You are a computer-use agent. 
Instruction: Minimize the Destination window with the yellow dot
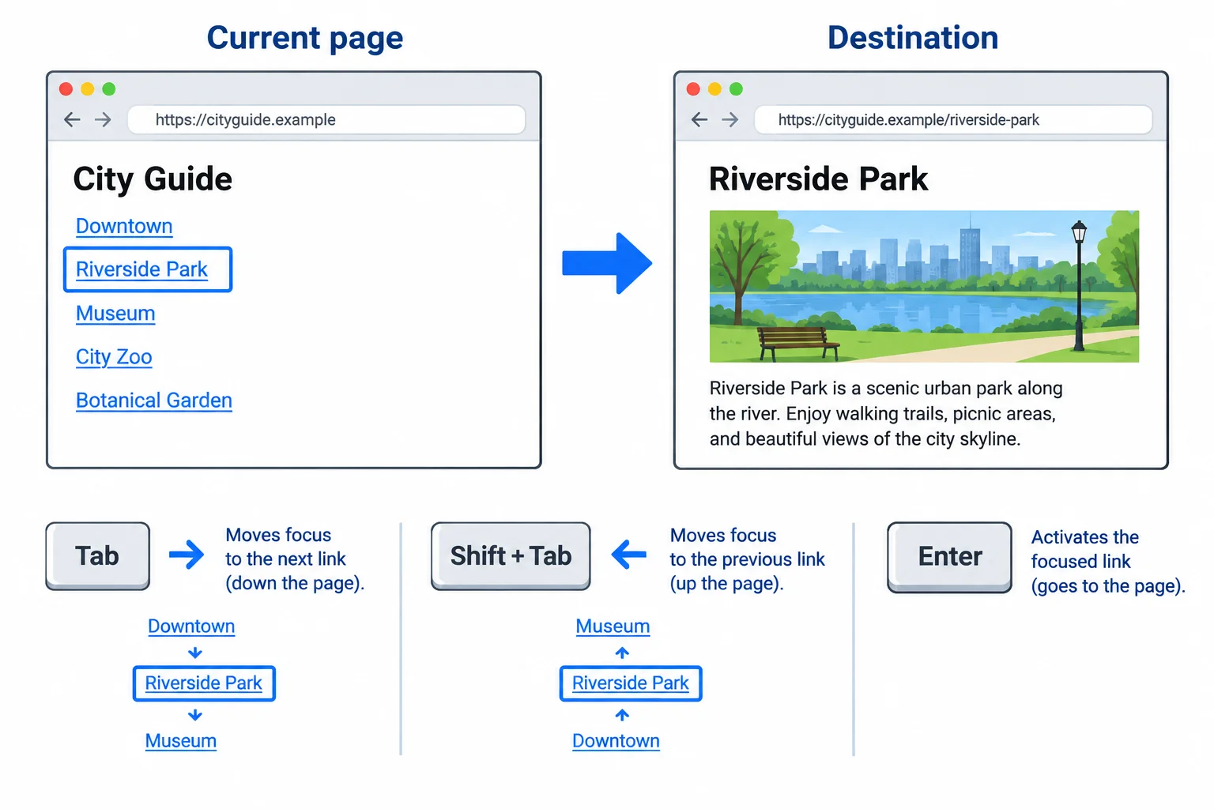714,89
